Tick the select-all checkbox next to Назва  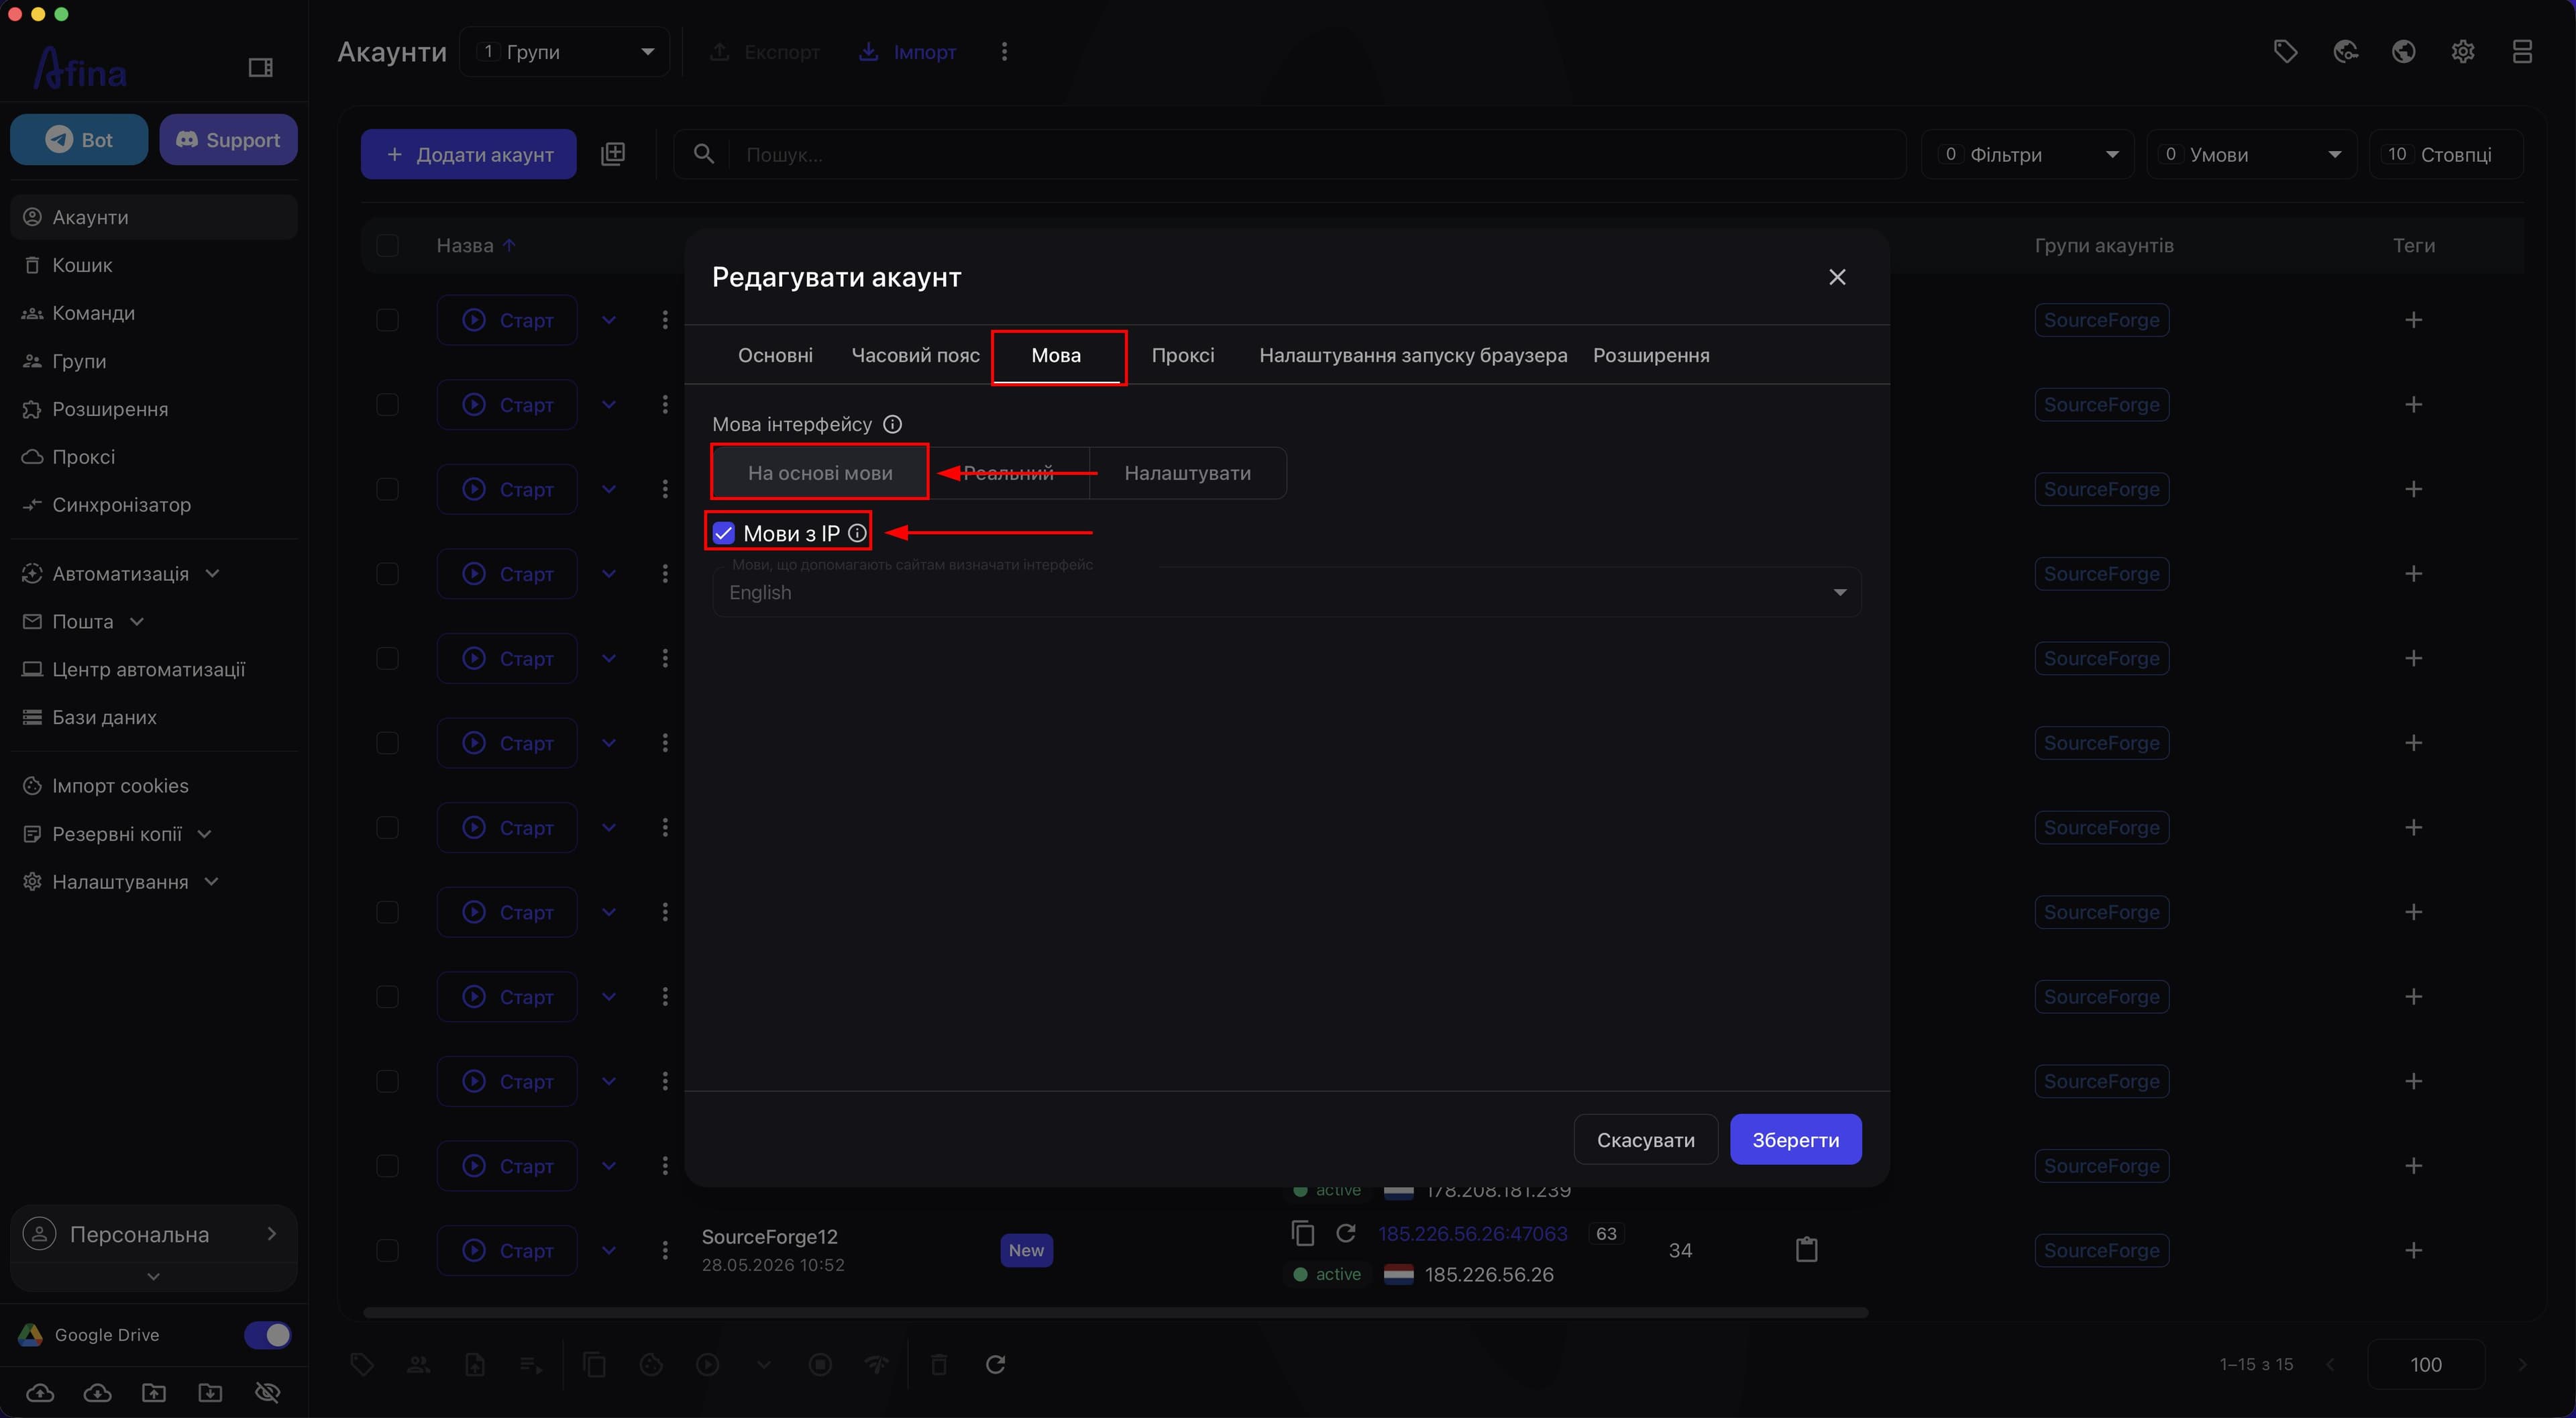(x=387, y=245)
